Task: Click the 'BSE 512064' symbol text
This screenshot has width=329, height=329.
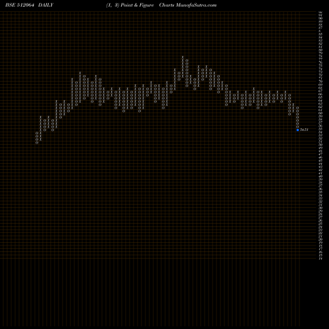Action: [x=20, y=5]
